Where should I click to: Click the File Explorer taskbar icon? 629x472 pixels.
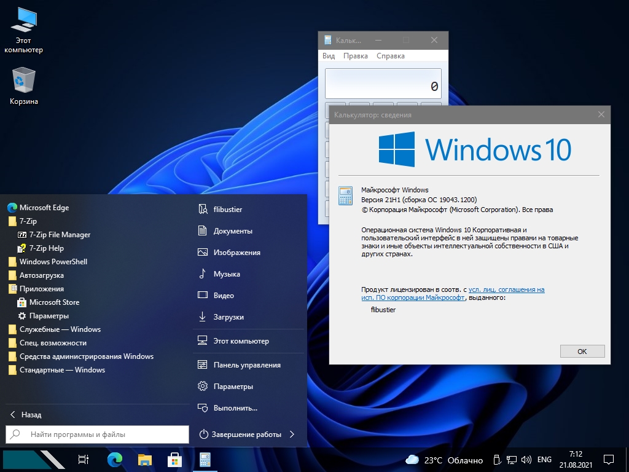(x=144, y=459)
